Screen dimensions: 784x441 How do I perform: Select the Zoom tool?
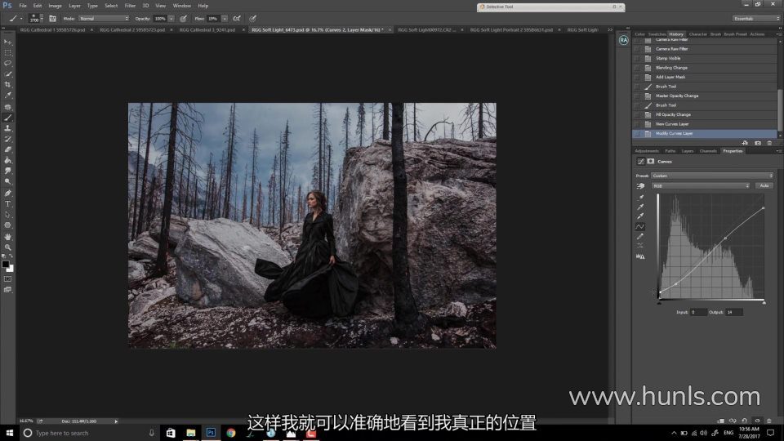pos(7,247)
